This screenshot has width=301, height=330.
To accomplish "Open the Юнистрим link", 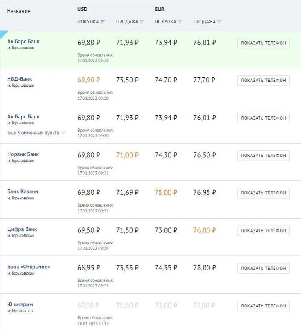I will pos(20,304).
